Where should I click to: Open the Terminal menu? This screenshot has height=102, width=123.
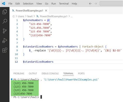(64, 4)
